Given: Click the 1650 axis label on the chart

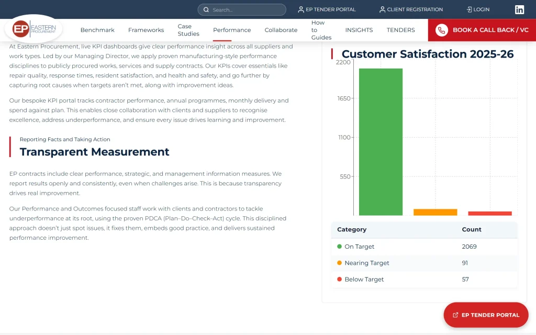Looking at the screenshot, I should (x=344, y=98).
